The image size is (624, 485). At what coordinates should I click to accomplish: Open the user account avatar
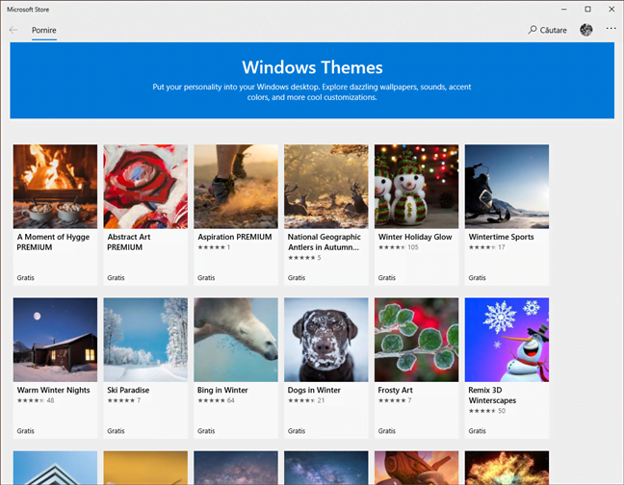coord(585,30)
